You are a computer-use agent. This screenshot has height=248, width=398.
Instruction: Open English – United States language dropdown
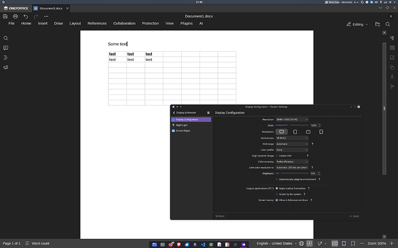pyautogui.click(x=276, y=243)
